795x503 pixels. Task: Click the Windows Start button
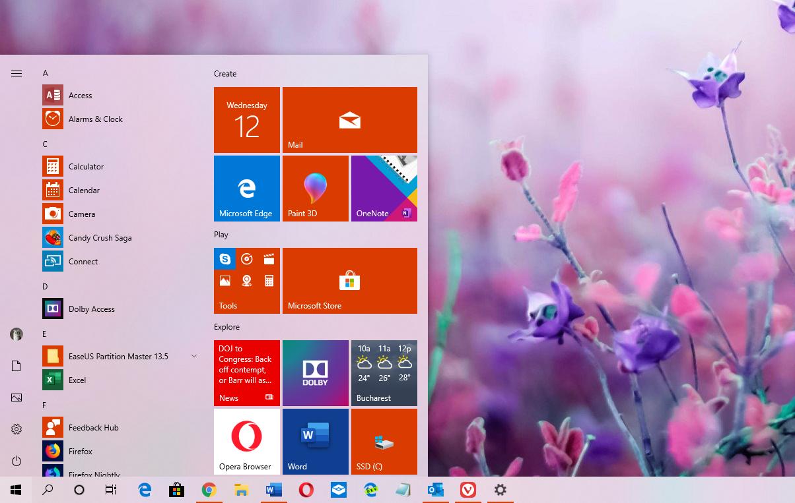[16, 490]
